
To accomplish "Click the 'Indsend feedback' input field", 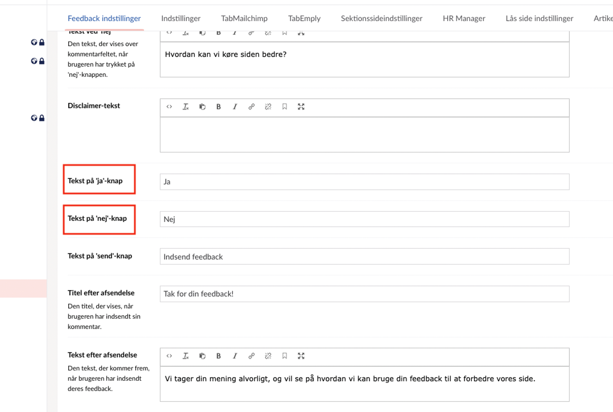I will [364, 257].
